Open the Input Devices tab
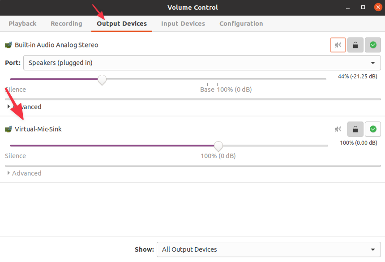 pos(183,24)
